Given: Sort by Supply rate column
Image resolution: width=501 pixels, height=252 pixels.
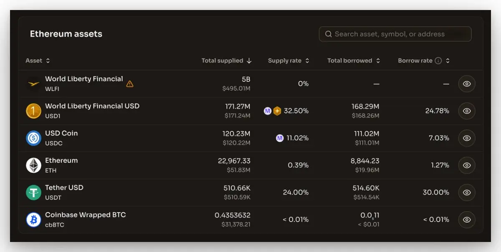Looking at the screenshot, I should click(x=288, y=60).
